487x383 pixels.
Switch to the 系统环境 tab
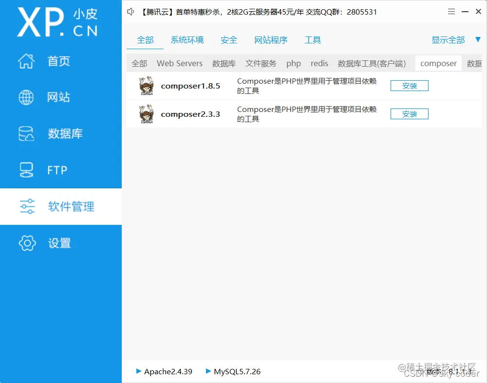[187, 39]
